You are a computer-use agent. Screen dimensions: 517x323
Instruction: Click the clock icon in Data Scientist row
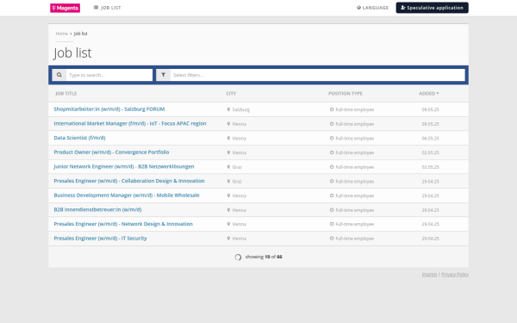click(x=332, y=138)
